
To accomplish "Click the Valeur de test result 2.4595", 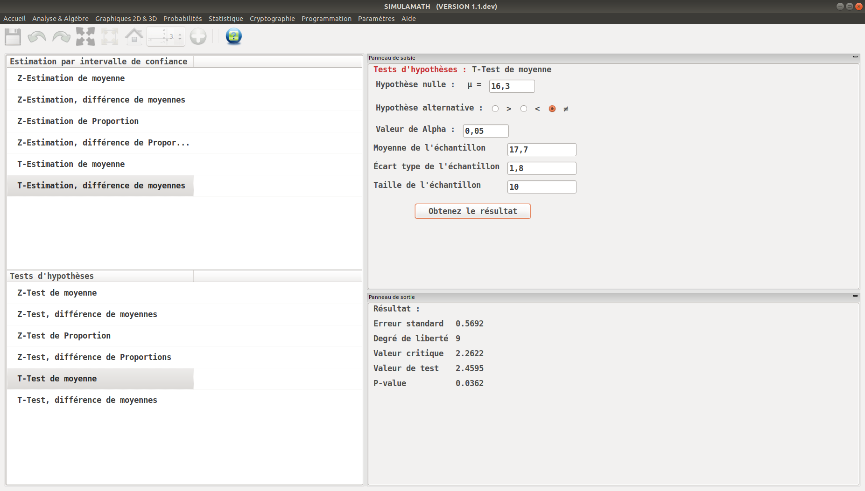I will coord(470,368).
